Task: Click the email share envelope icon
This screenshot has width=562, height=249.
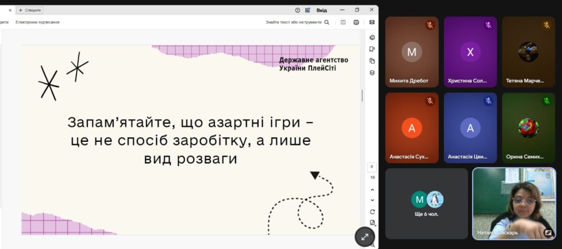Action: (x=372, y=22)
